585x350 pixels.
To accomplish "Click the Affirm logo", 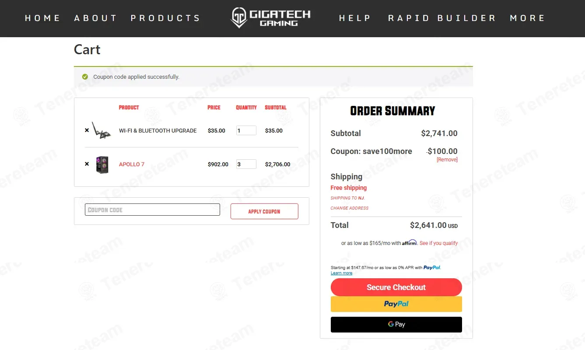I will (x=410, y=242).
